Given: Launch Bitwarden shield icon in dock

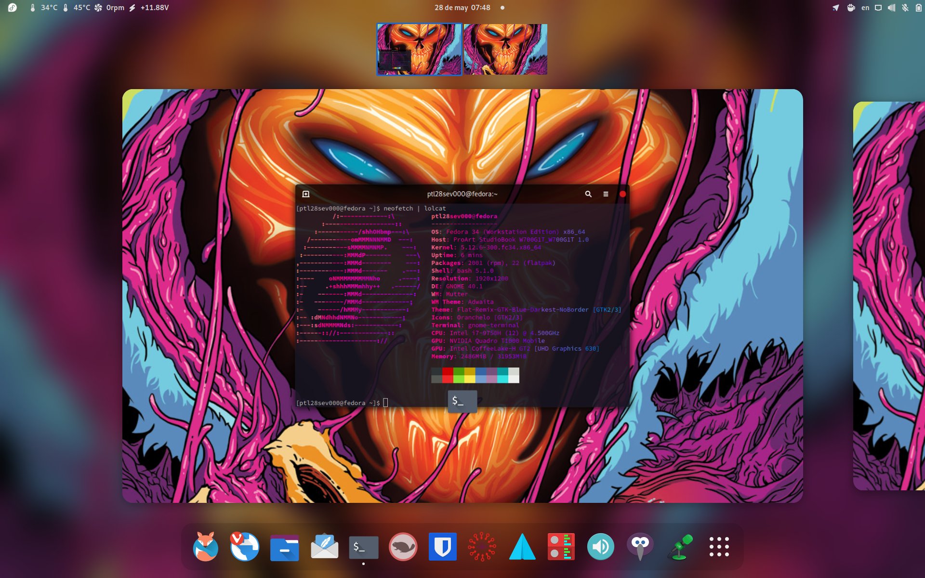Looking at the screenshot, I should pyautogui.click(x=442, y=547).
